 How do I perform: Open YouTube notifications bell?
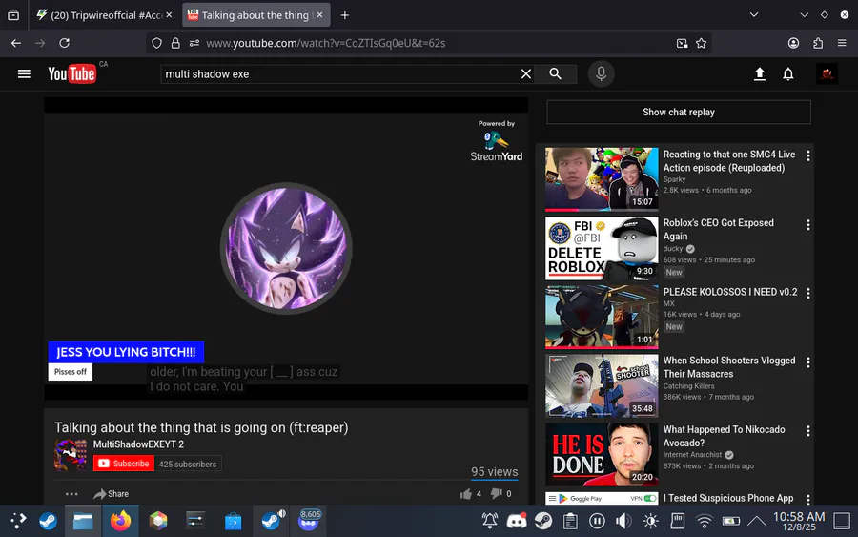click(788, 73)
